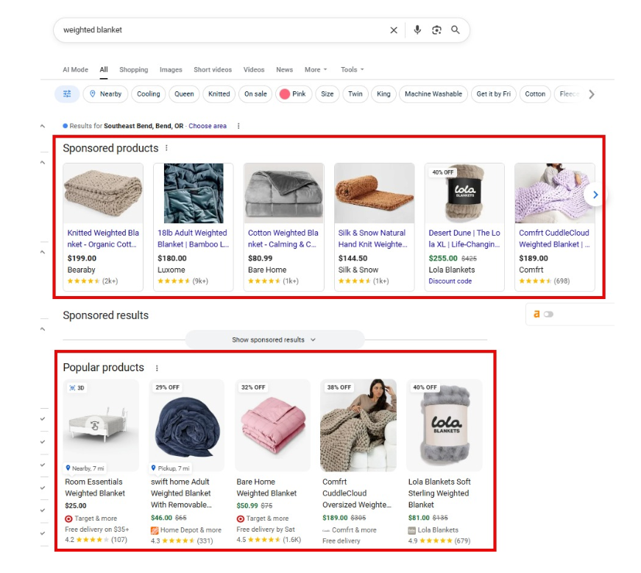Enable the On sale filter chip

[255, 94]
